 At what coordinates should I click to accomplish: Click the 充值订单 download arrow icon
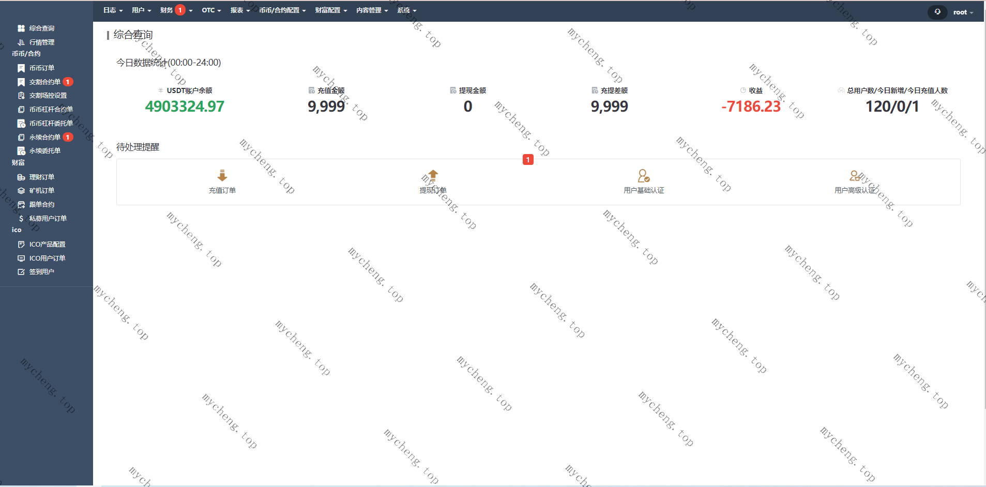click(x=222, y=176)
